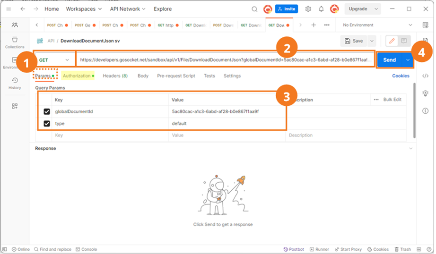436x254 pixels.
Task: Open query params three-dots options
Action: tap(376, 100)
